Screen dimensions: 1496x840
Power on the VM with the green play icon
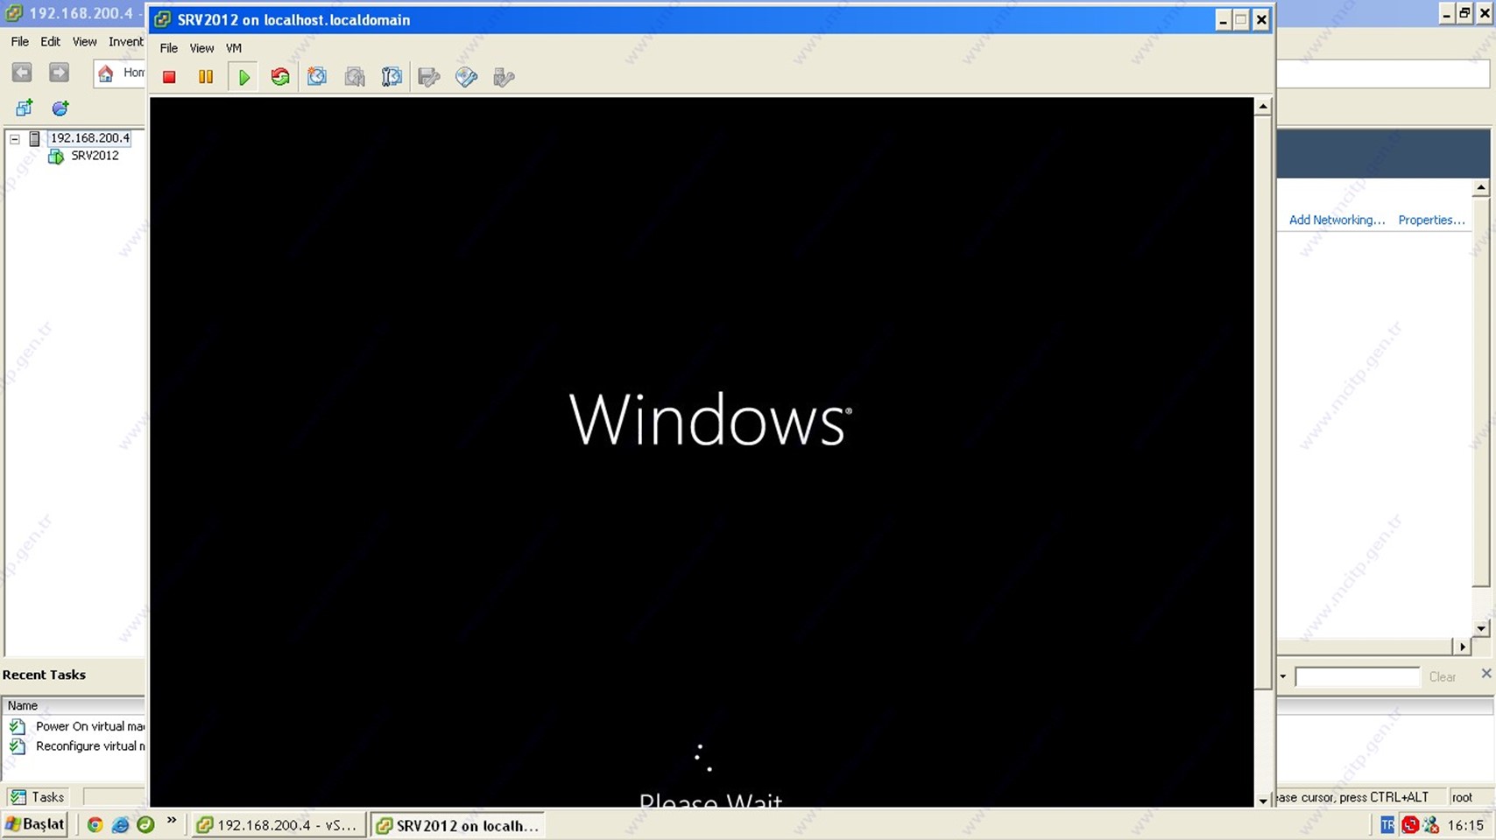243,77
